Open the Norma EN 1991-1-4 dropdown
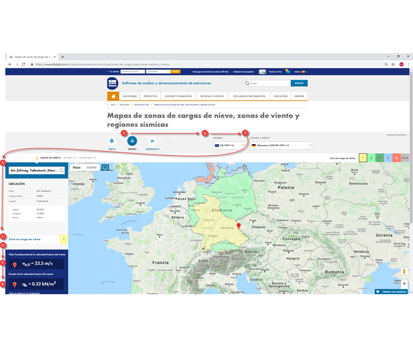 click(230, 145)
